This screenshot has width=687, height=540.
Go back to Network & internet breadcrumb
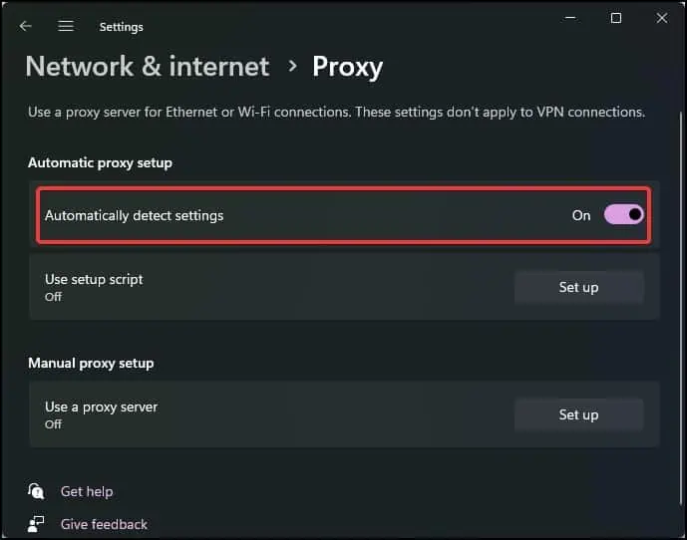click(x=148, y=67)
